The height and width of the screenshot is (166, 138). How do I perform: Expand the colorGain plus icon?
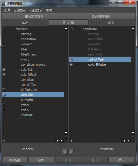coord(4,70)
